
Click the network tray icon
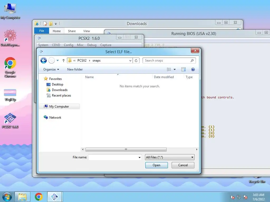point(239,197)
